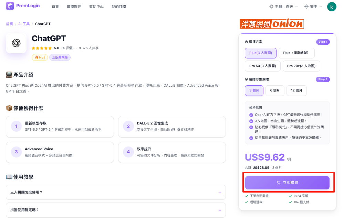344x218 pixels.
Task: Click the number 3 feature circle
Action: pos(16,152)
